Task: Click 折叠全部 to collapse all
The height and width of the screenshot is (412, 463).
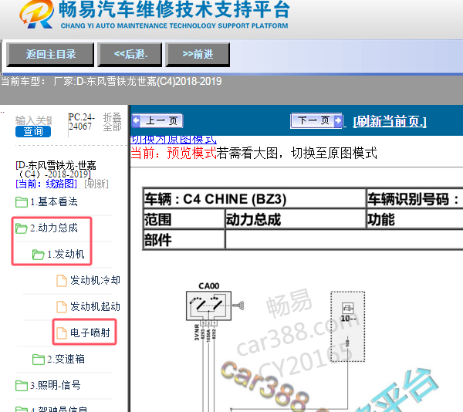Action: point(112,122)
